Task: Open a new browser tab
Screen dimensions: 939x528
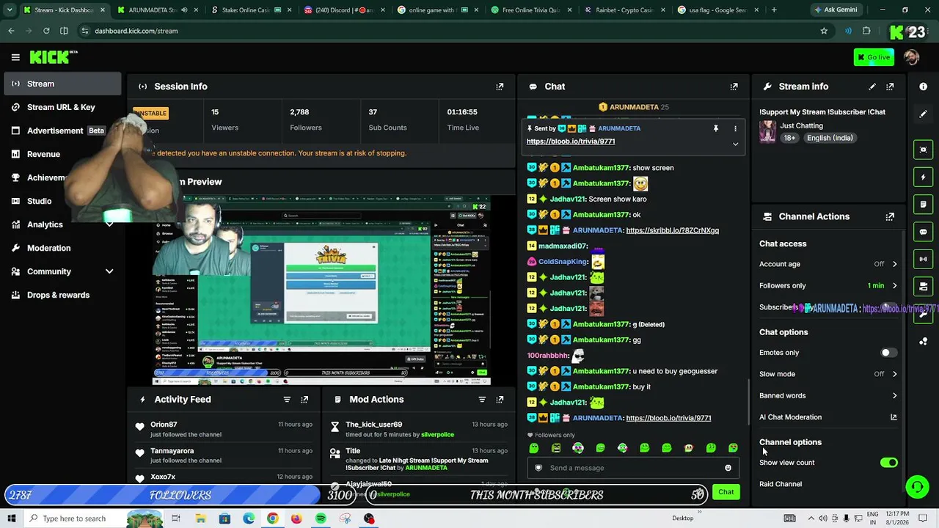Action: coord(774,10)
